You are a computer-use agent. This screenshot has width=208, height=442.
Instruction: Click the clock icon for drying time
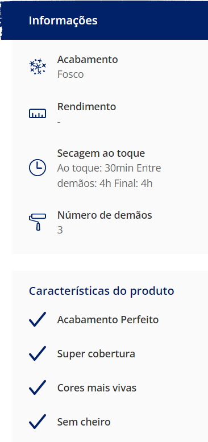(x=38, y=168)
